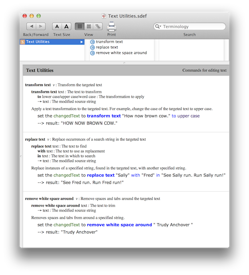The width and height of the screenshot is (249, 275).
Task: Go forward with the right arrow button
Action: [x=41, y=27]
